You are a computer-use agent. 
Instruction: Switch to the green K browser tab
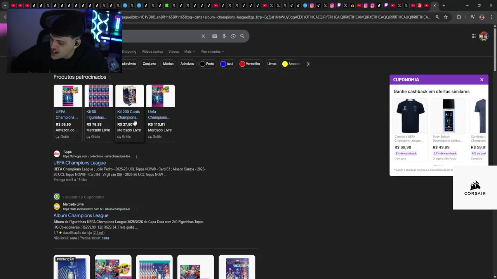pyautogui.click(x=167, y=5)
